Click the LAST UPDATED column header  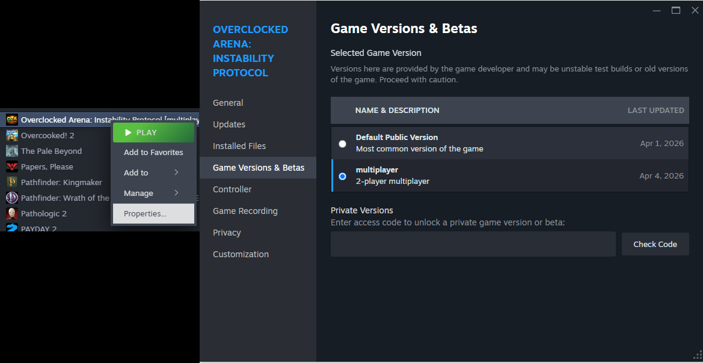pyautogui.click(x=656, y=110)
